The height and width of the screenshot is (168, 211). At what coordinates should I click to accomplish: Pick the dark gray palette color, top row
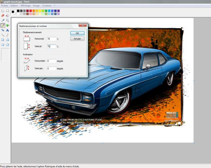point(21,11)
